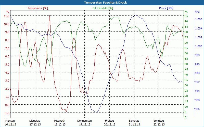Viewport: 204px width, 127px height.
Task: Click the '11,0' temperature axis value
Action: [7, 16]
